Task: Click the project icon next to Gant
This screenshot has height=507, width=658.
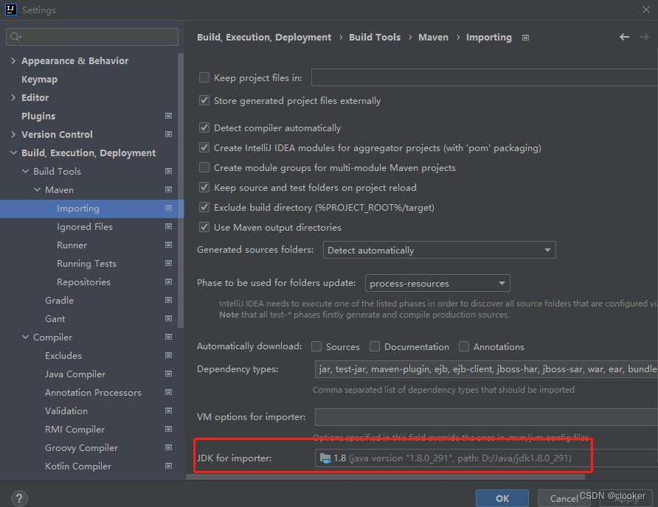Action: [x=168, y=318]
